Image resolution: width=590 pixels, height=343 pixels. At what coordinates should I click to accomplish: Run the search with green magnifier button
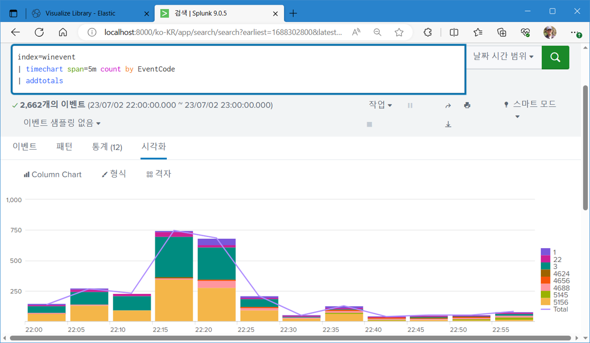coord(555,57)
